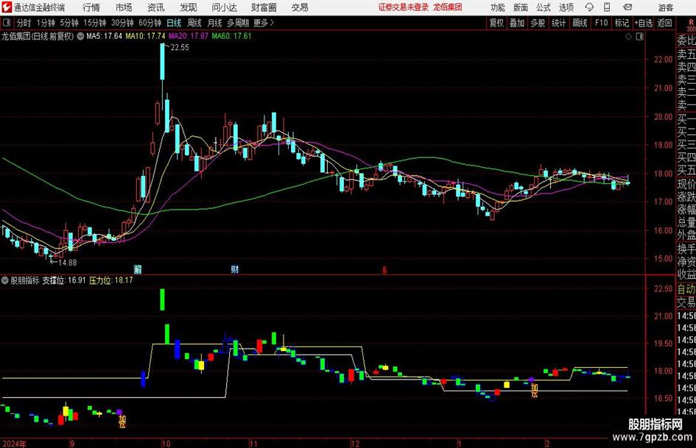Screen dimensions: 696x448
Task: Click the 通达信 red logo icon
Action: 7,7
